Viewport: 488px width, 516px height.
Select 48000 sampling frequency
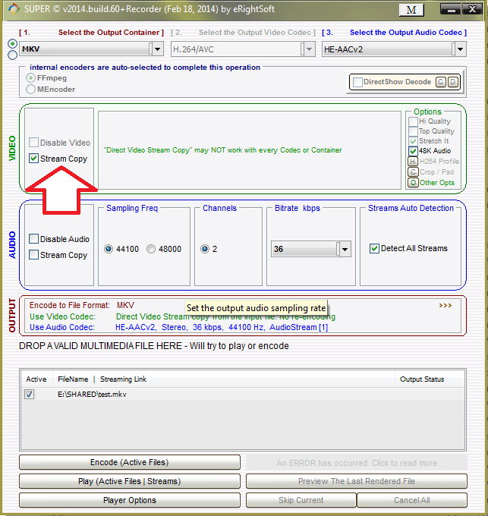point(151,249)
